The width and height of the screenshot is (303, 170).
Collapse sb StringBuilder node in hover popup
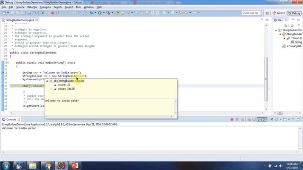[x=47, y=81]
